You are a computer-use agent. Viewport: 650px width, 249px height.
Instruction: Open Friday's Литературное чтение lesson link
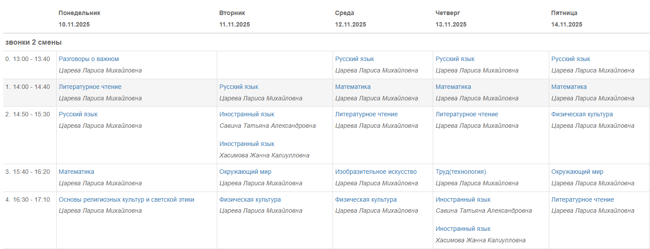point(583,199)
